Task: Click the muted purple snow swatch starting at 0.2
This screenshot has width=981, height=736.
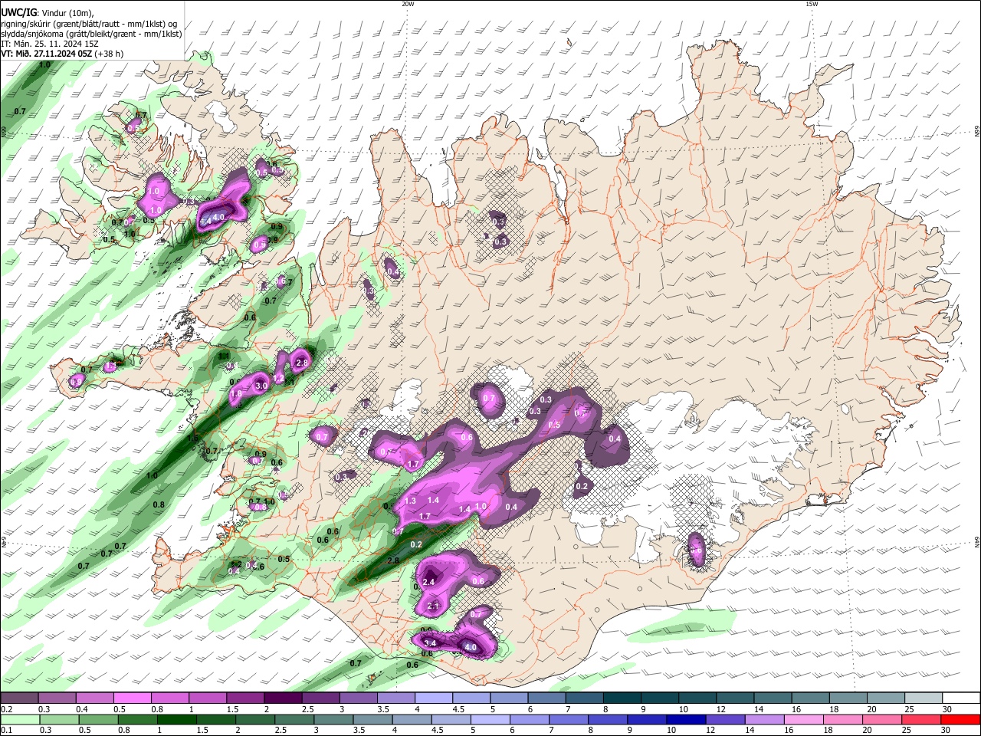Action: [19, 698]
